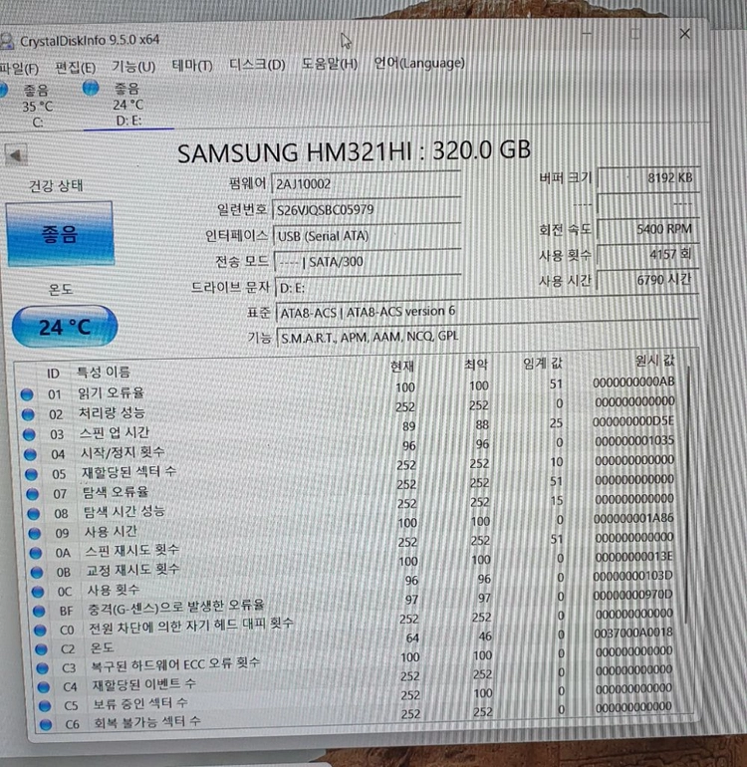
Task: Go to previous disk with left arrow
Action: tap(16, 155)
